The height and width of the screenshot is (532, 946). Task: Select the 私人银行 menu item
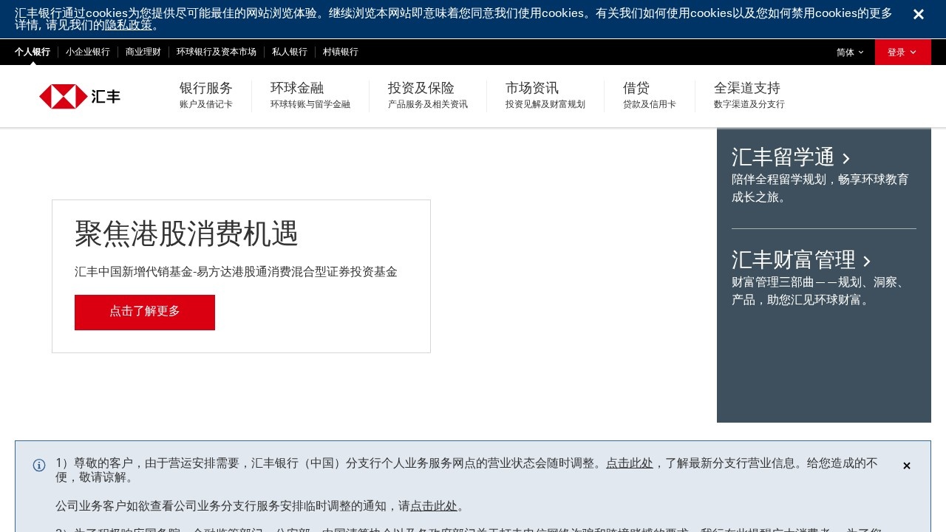[289, 52]
